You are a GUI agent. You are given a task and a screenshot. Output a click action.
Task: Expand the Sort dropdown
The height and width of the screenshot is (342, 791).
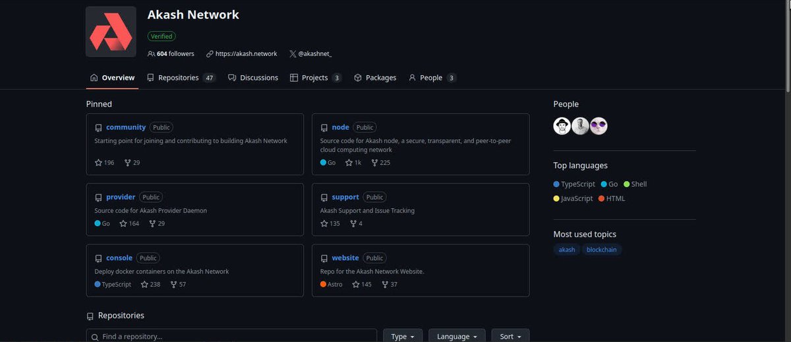(x=510, y=336)
